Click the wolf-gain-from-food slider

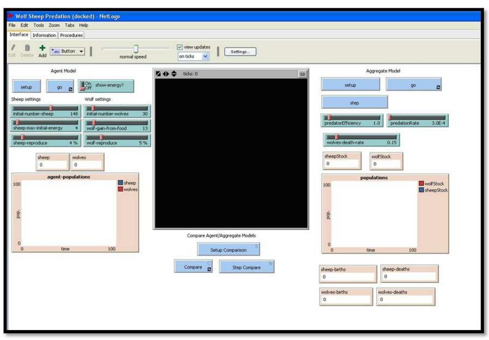117,125
